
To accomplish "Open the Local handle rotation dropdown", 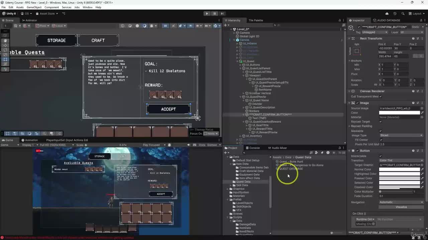I will click(59, 26).
